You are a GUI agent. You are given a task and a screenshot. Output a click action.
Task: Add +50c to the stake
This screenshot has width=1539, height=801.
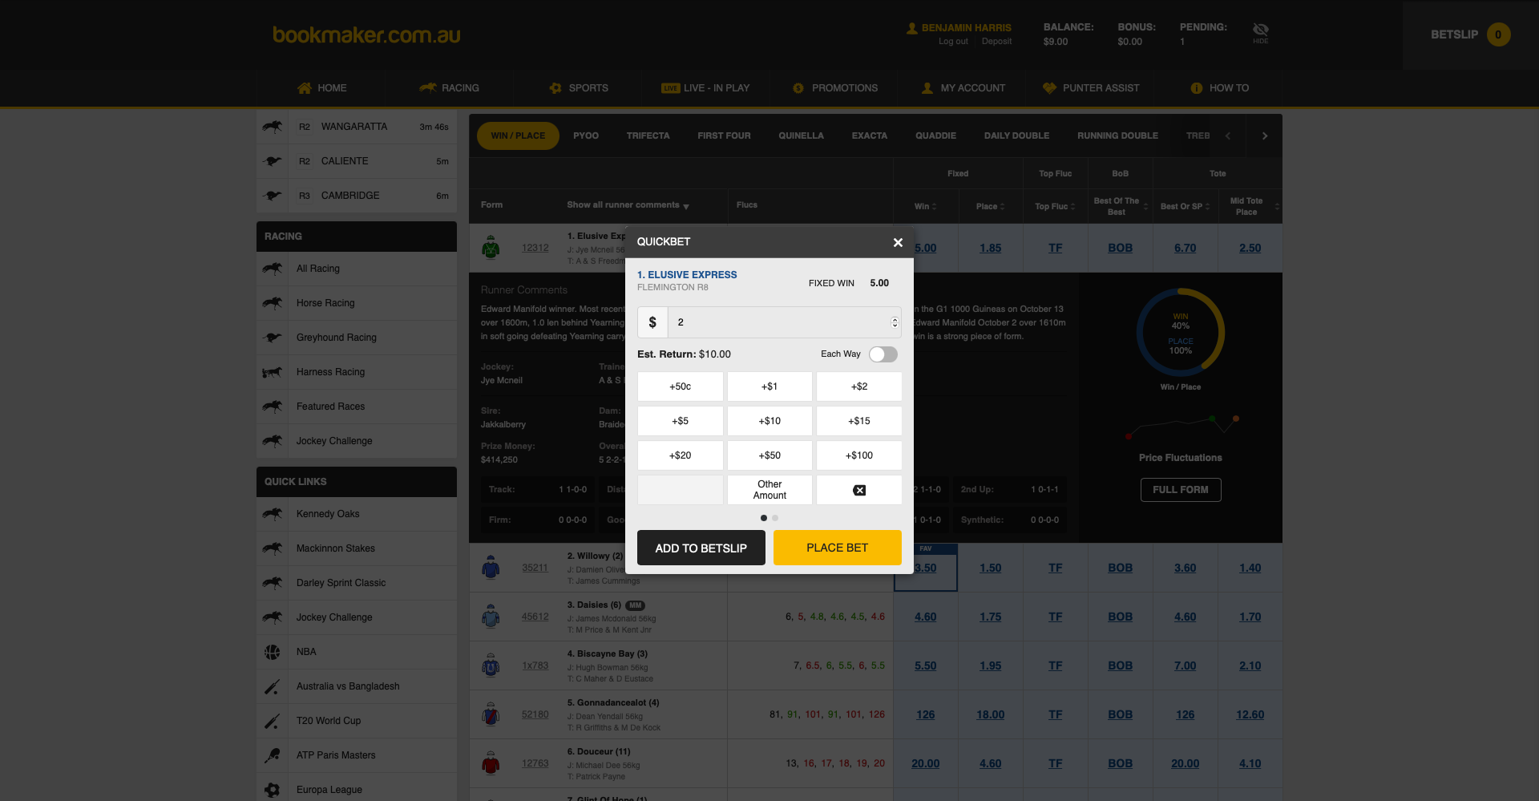tap(681, 386)
